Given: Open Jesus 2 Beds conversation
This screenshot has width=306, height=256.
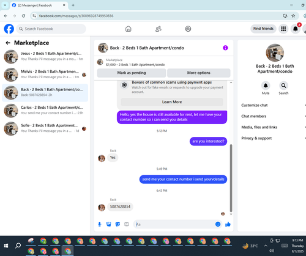Looking at the screenshot, I should [45, 57].
